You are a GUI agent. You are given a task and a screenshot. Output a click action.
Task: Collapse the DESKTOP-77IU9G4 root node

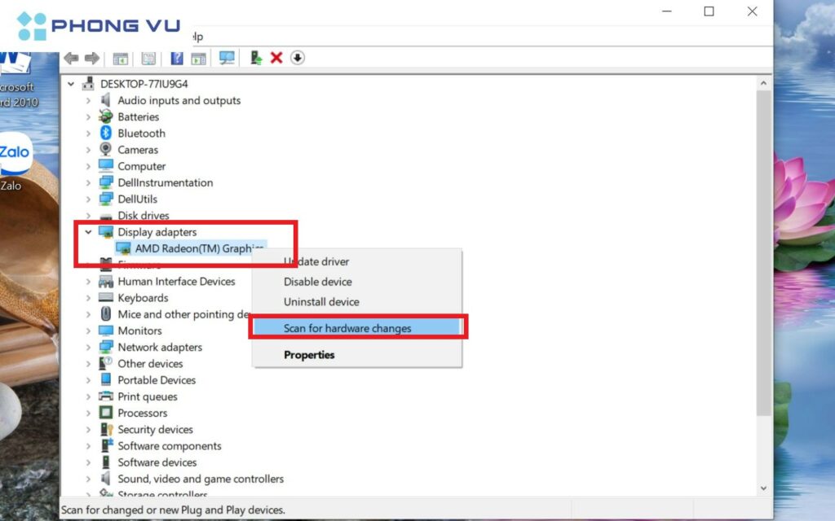72,84
